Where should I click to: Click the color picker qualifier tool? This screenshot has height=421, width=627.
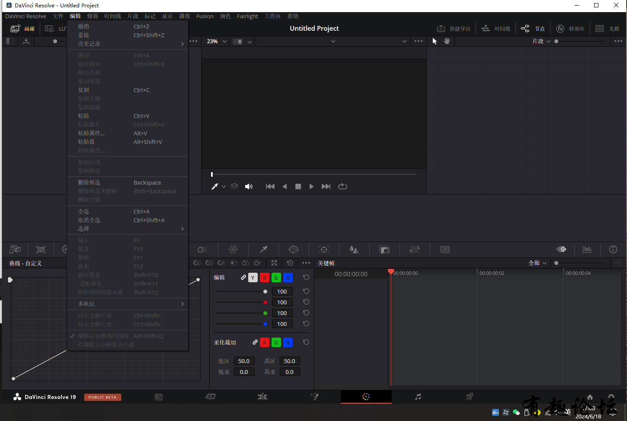pyautogui.click(x=214, y=186)
